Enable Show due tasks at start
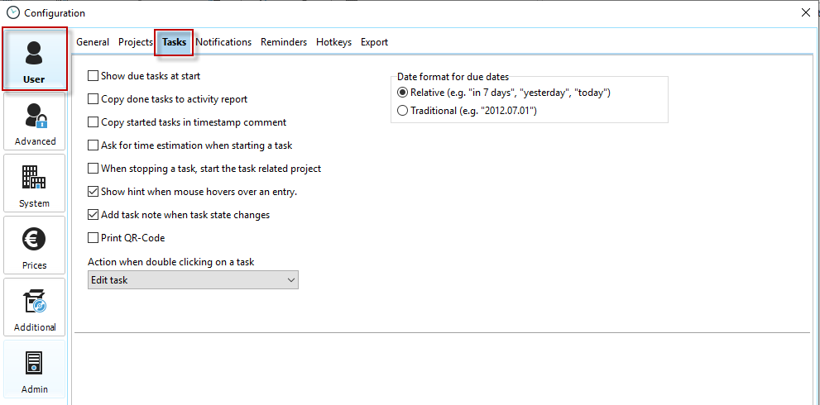 pyautogui.click(x=94, y=76)
